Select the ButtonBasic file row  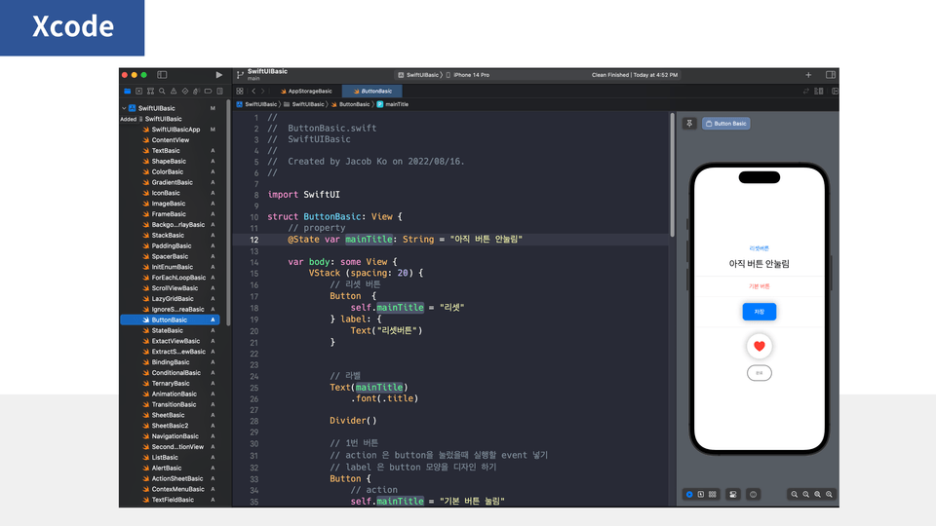coord(170,319)
